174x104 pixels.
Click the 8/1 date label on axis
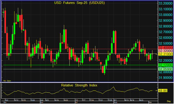[115, 100]
